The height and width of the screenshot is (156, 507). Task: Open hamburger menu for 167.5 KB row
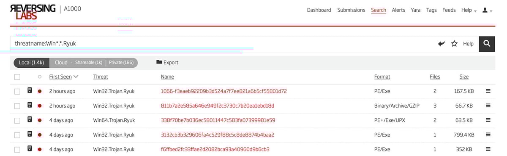[488, 91]
